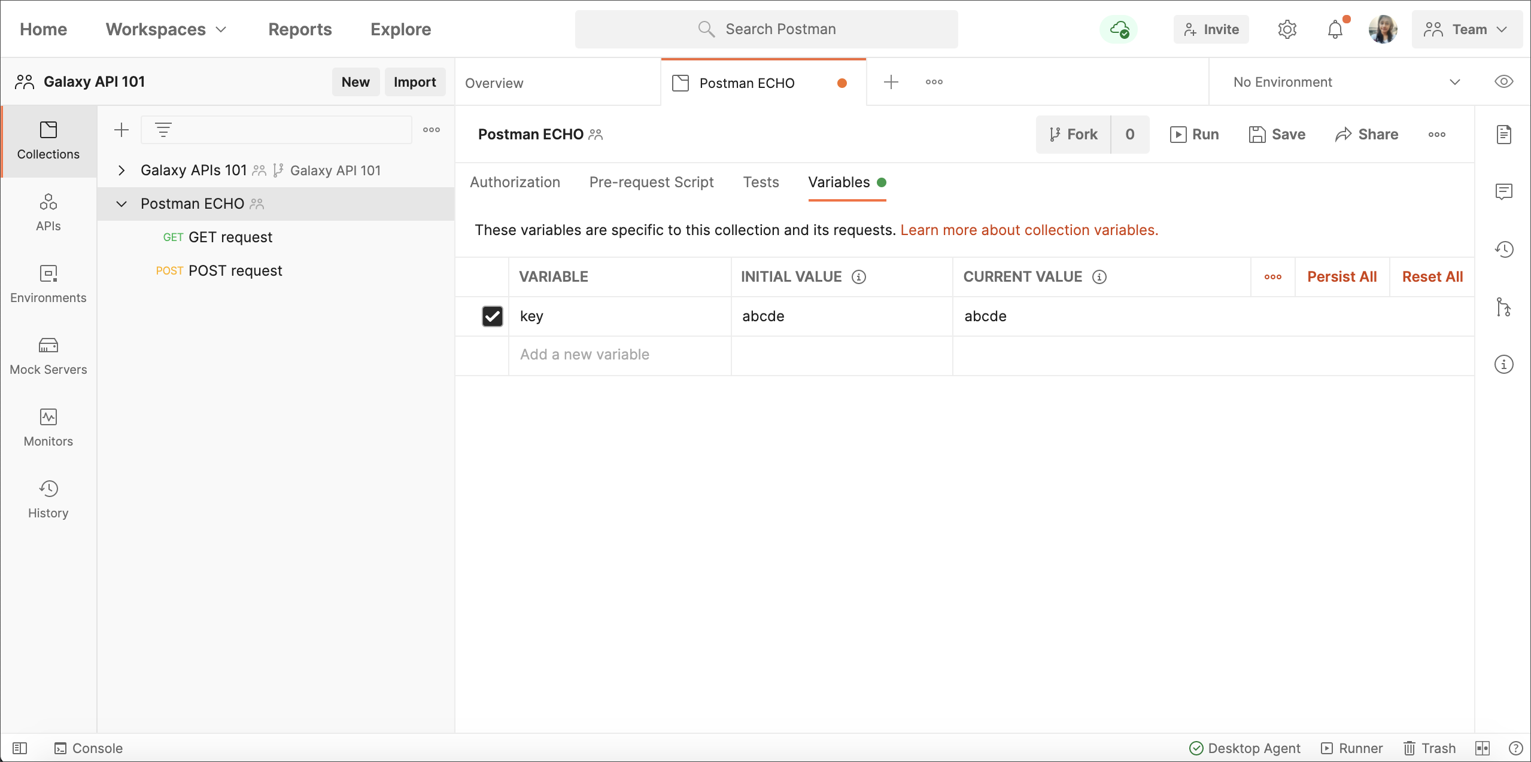
Task: Expand the Galaxy APIs 101 collection
Action: tap(121, 170)
